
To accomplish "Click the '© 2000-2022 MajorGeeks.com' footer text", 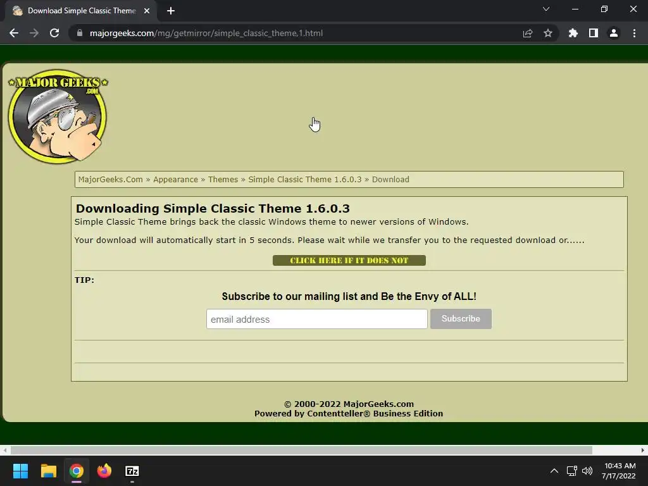I will click(x=349, y=404).
